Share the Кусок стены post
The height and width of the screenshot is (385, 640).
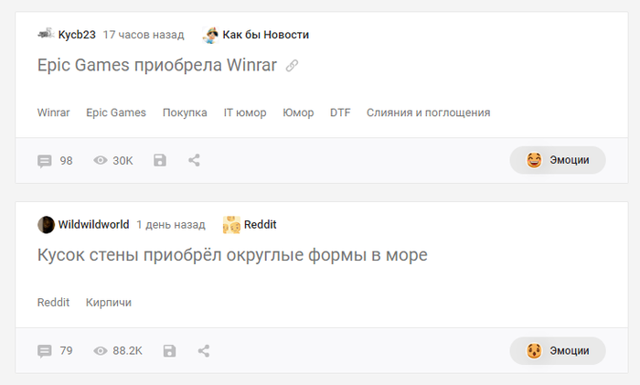pyautogui.click(x=204, y=350)
